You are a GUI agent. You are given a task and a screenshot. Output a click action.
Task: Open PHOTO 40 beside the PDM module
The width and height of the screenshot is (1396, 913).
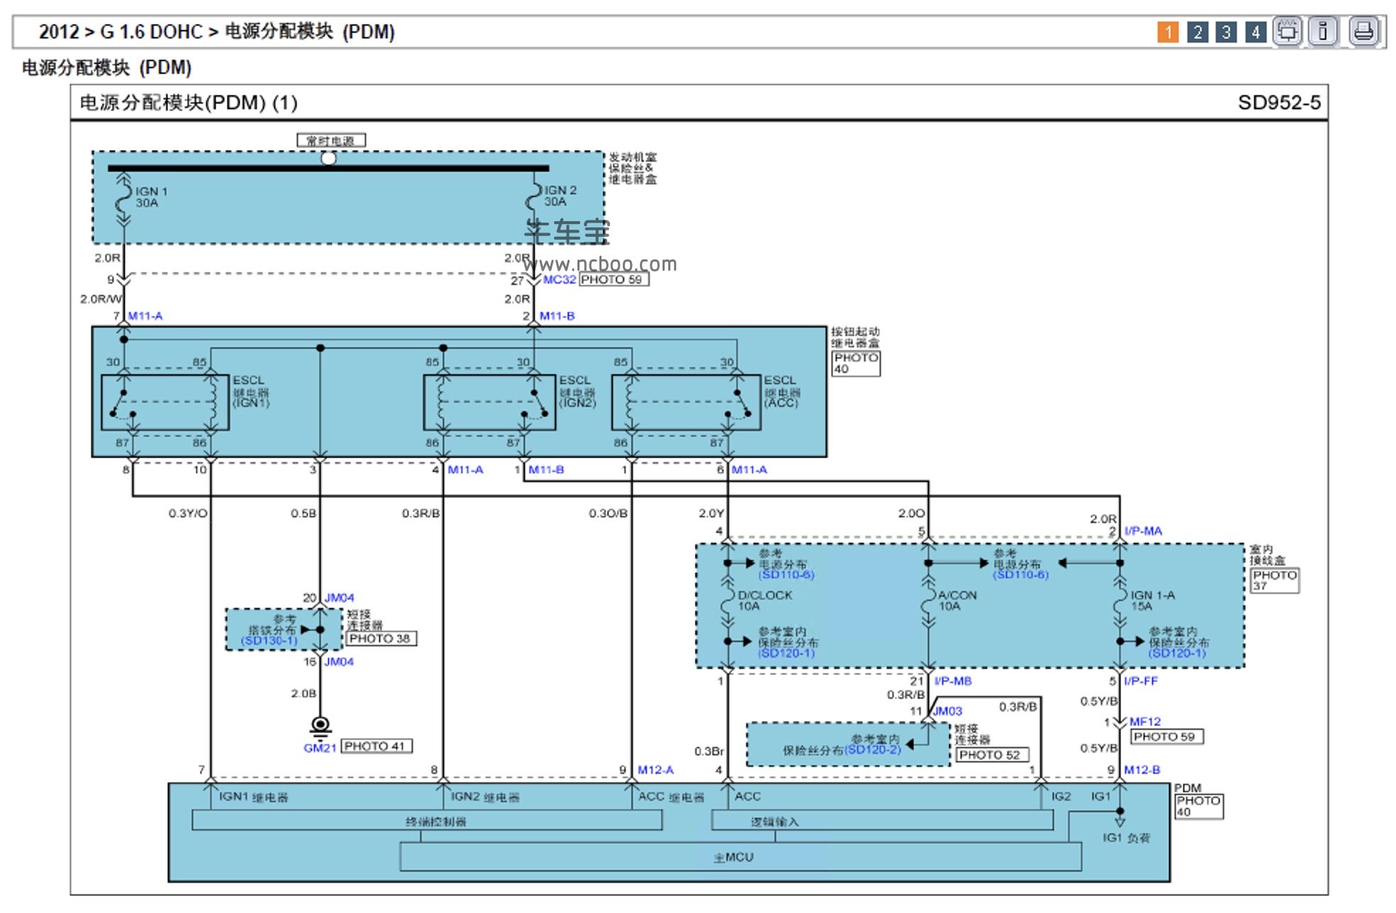coord(1199,806)
